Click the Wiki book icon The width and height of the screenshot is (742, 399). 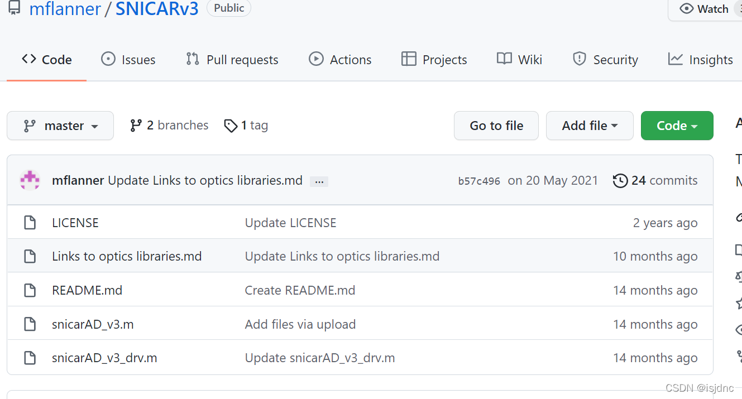click(505, 59)
